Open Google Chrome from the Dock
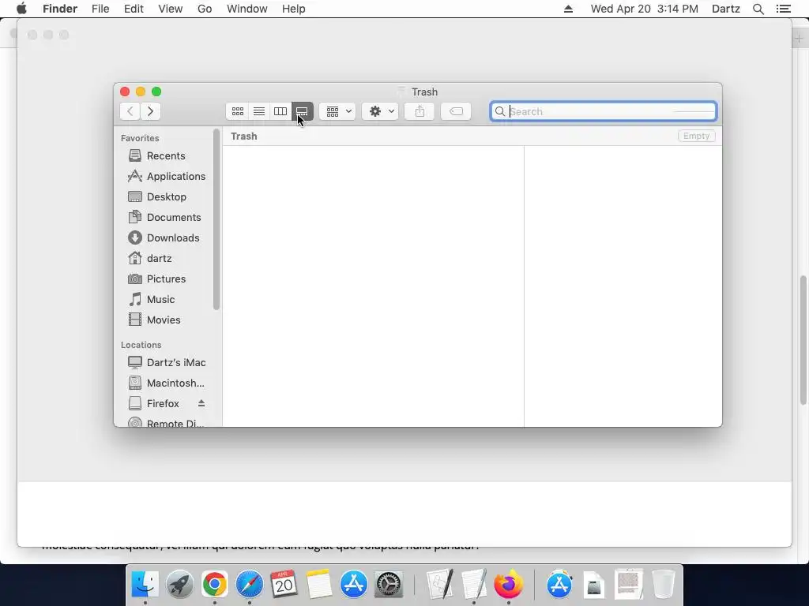The height and width of the screenshot is (606, 809). click(215, 585)
